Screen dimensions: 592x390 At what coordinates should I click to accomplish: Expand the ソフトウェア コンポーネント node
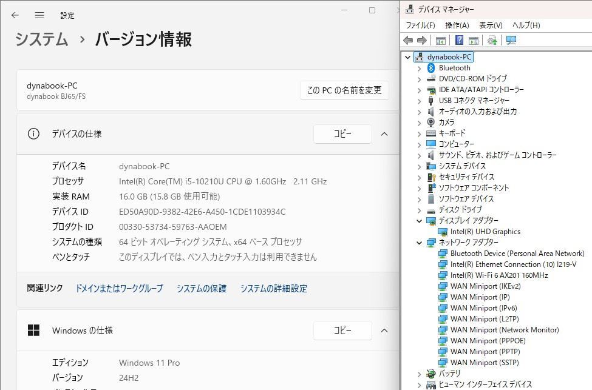click(419, 189)
